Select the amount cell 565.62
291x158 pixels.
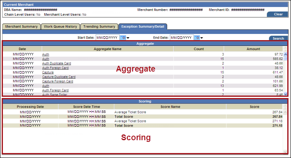[x=278, y=59]
